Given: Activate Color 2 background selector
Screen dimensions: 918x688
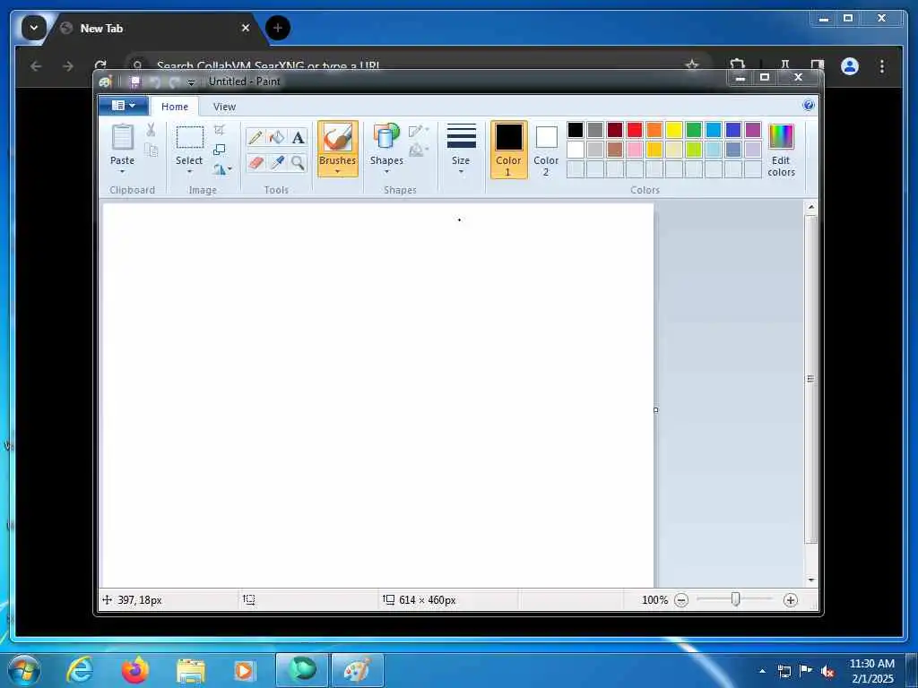Looking at the screenshot, I should pos(546,150).
